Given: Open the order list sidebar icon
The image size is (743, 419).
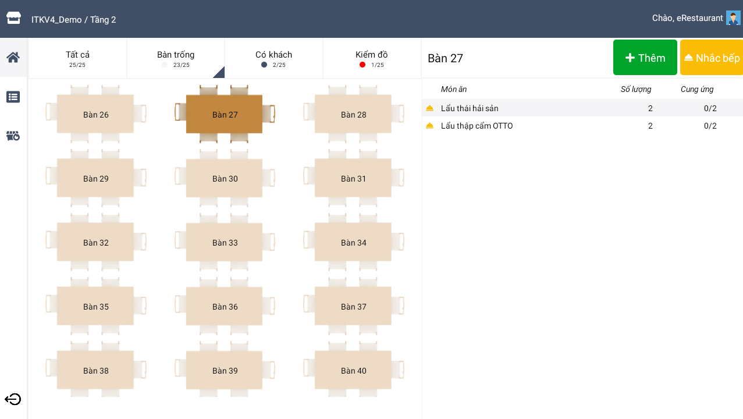Looking at the screenshot, I should pyautogui.click(x=13, y=97).
